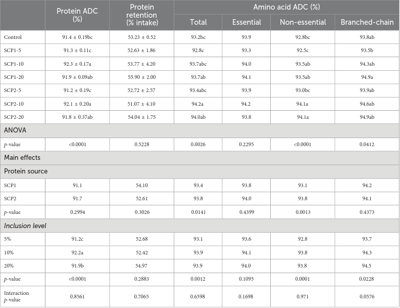Click the "Control" row label
The height and width of the screenshot is (308, 400).
tap(14, 38)
